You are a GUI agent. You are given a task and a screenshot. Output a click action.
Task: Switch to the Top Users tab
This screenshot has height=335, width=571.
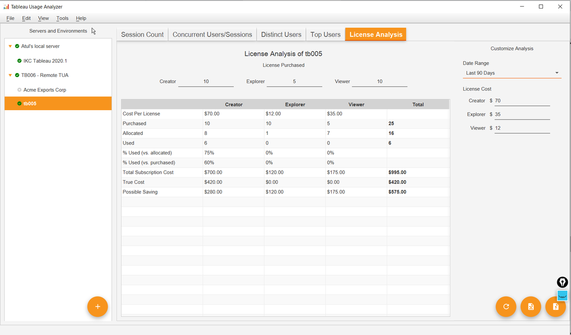click(325, 34)
